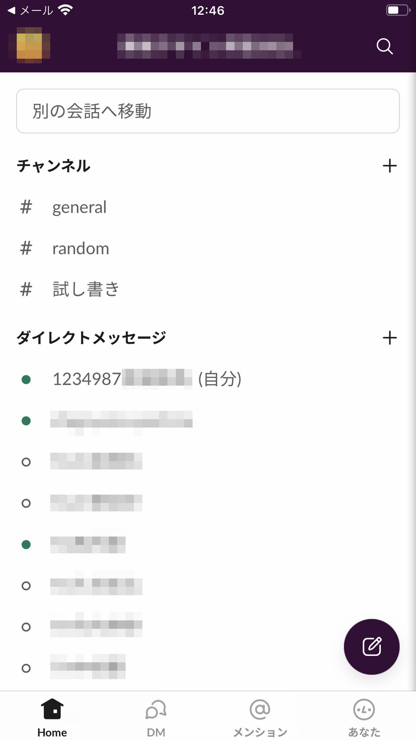Tap the hash icon beside 試し書き
Image resolution: width=416 pixels, height=740 pixels.
(x=26, y=289)
